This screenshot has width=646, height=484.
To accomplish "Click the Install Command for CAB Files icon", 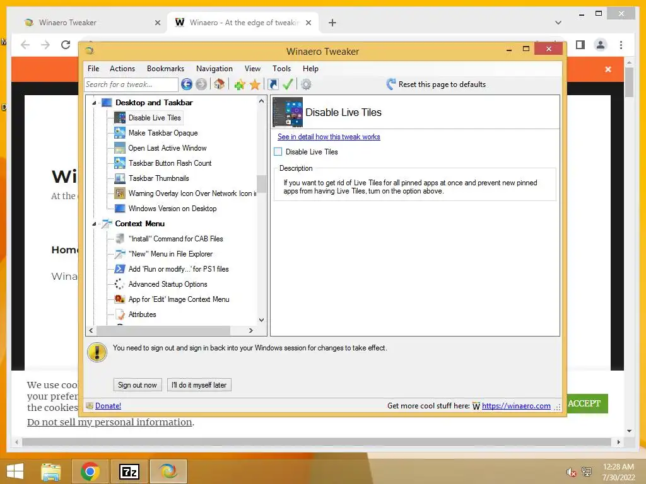I will (x=120, y=239).
